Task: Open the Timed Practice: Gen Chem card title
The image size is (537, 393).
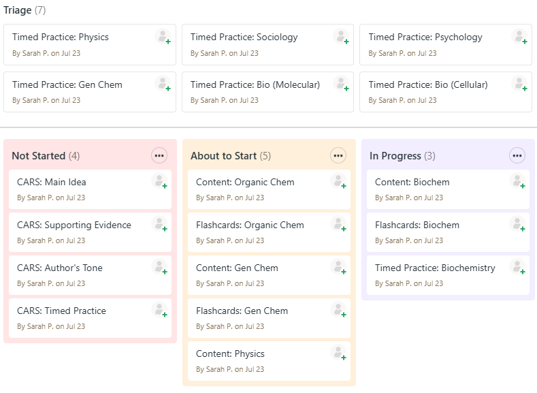Action: (x=67, y=84)
